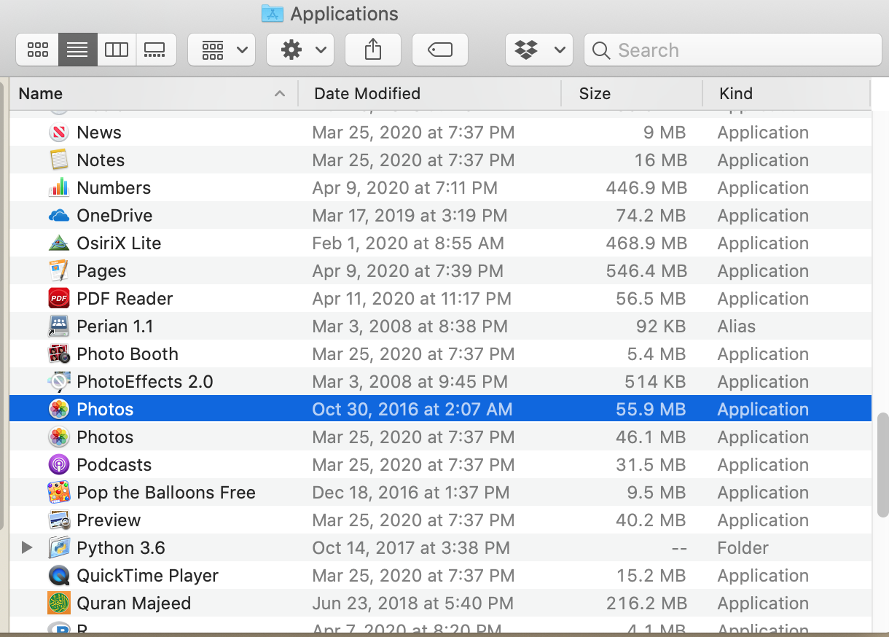The width and height of the screenshot is (889, 637).
Task: Click the highlighted Photos app icon
Action: tap(59, 410)
